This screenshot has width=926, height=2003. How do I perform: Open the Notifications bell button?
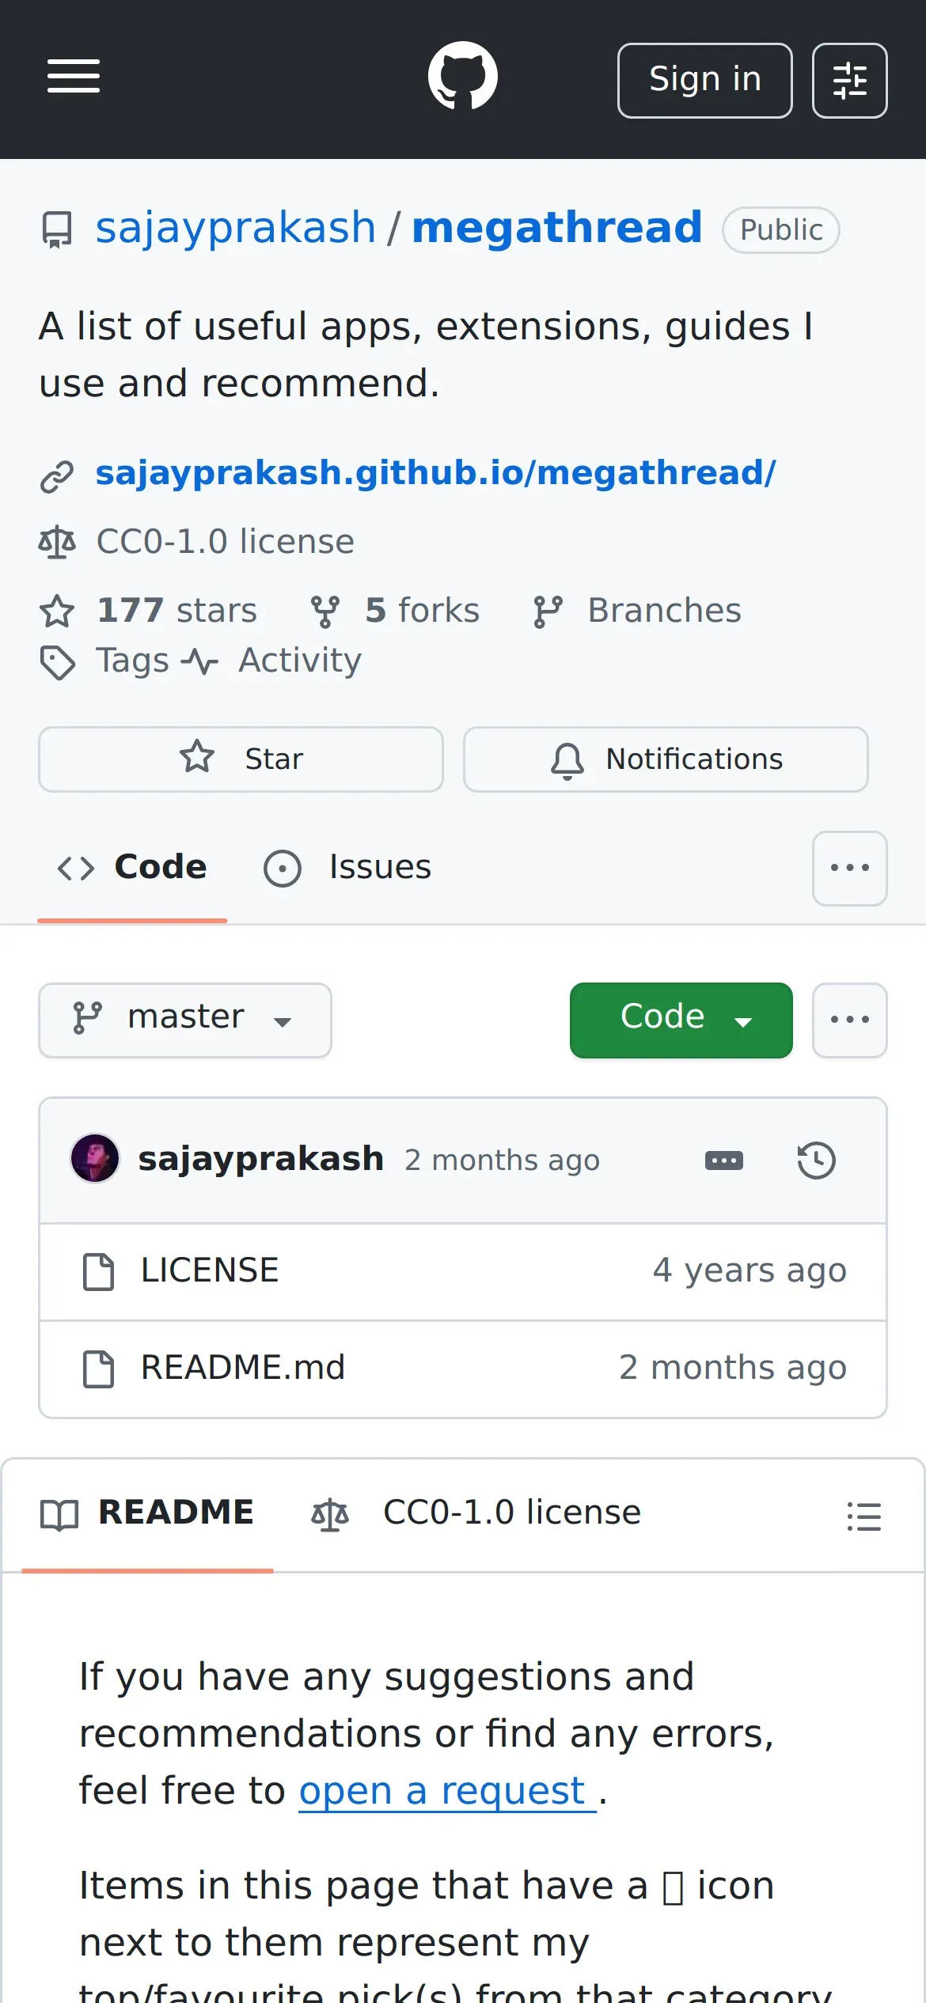coord(666,759)
